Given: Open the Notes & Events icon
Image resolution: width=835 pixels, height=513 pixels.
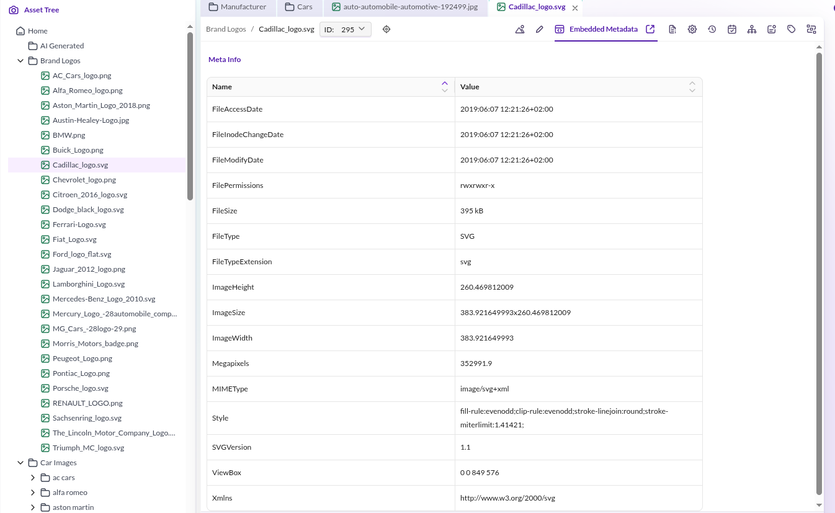Looking at the screenshot, I should 772,29.
